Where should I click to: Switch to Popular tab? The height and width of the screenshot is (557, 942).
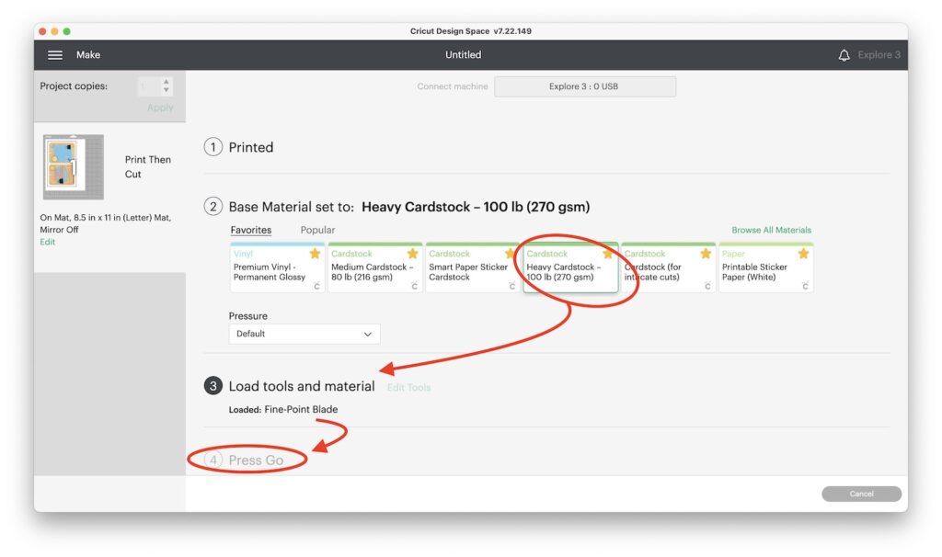(x=317, y=230)
